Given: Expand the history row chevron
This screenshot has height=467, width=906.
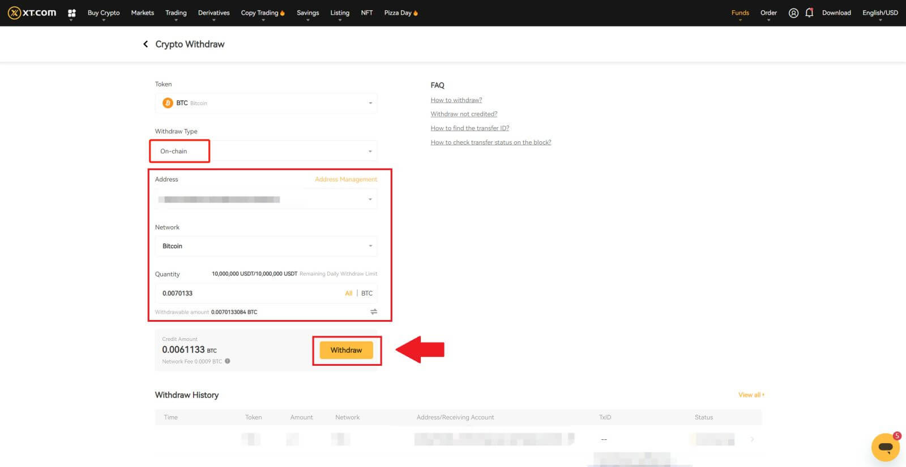Looking at the screenshot, I should click(x=752, y=439).
